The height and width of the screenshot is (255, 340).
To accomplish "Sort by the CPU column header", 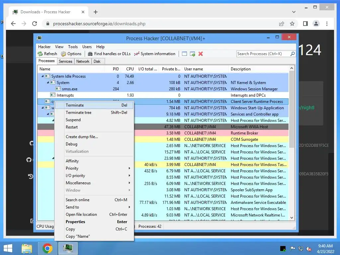I will pyautogui.click(x=128, y=69).
